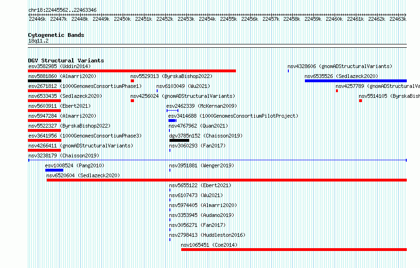420x268 pixels.
Task: Click the small red mark under nsv4257789
Action: coord(337,91)
